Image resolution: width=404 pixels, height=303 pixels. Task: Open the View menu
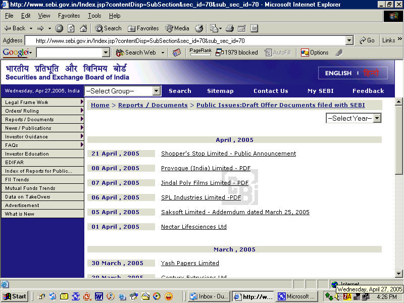click(x=44, y=16)
